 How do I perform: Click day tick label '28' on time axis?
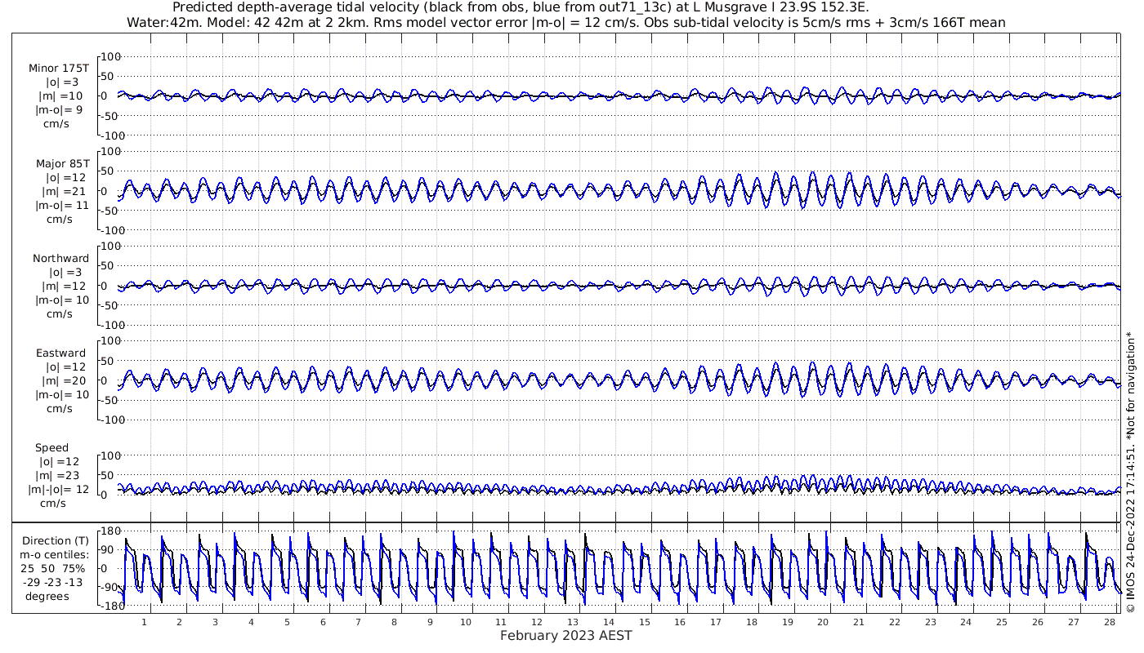1109,623
